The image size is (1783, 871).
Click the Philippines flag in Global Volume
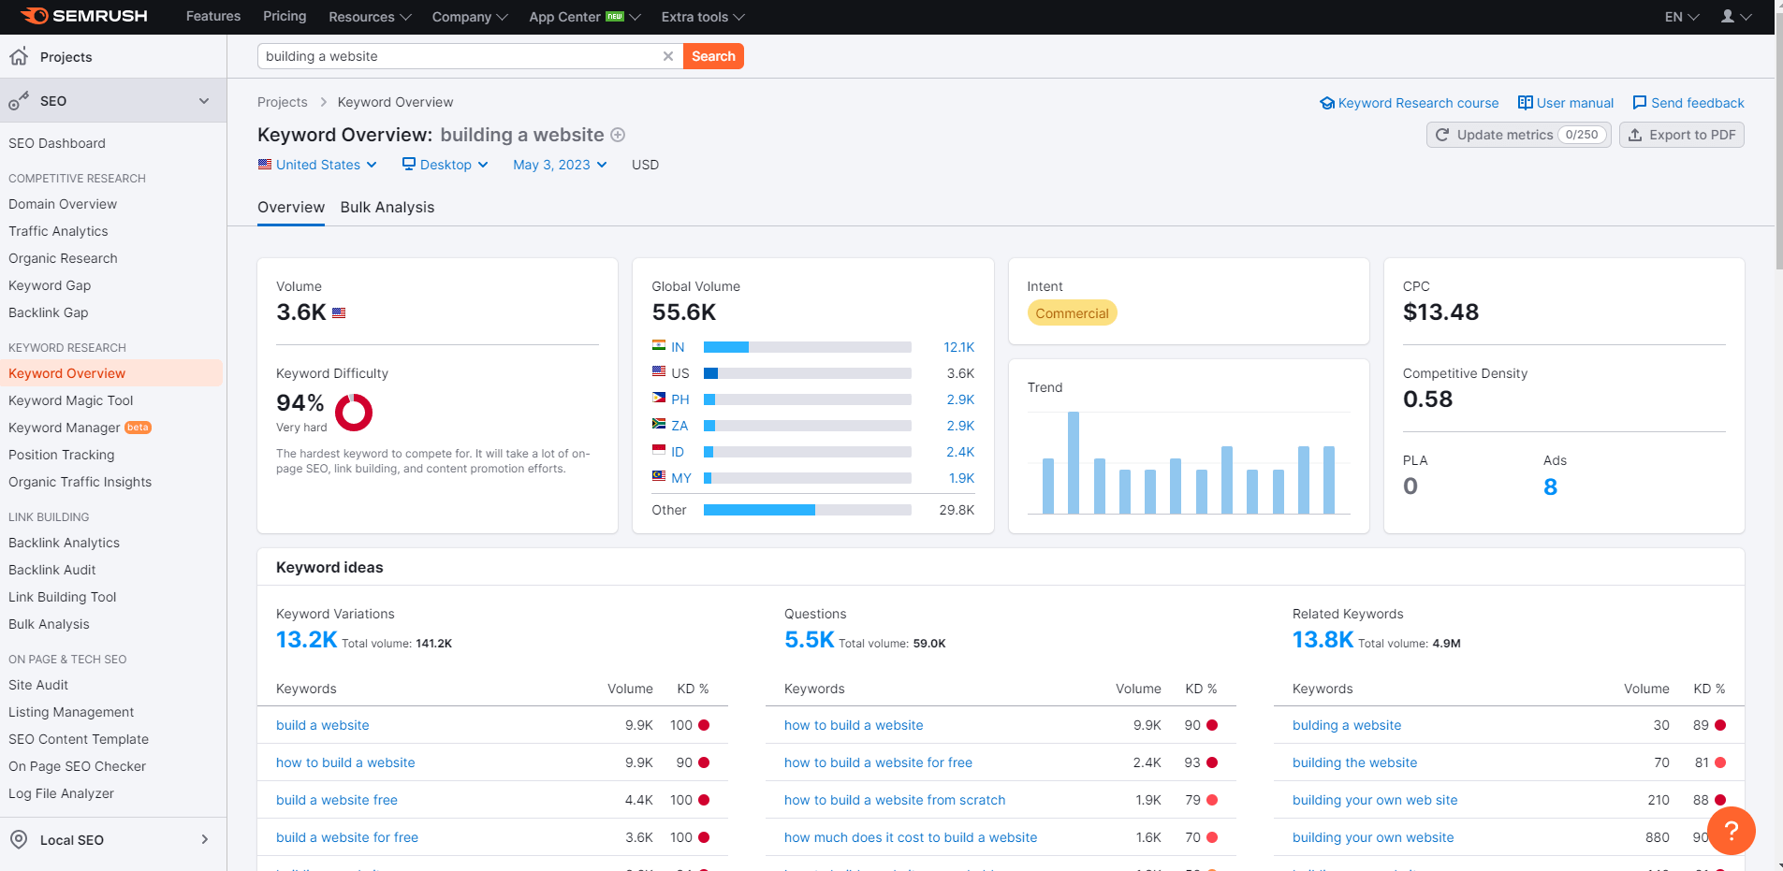(659, 398)
